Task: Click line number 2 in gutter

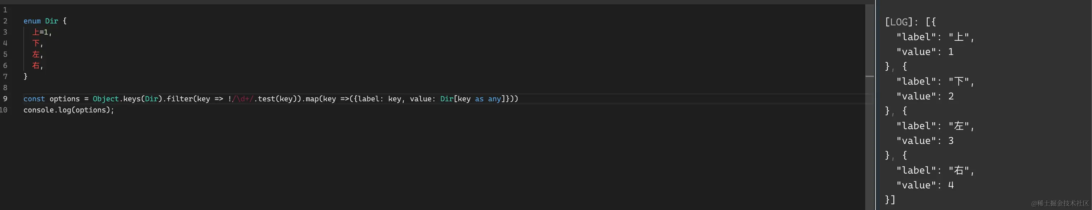Action: pos(5,21)
